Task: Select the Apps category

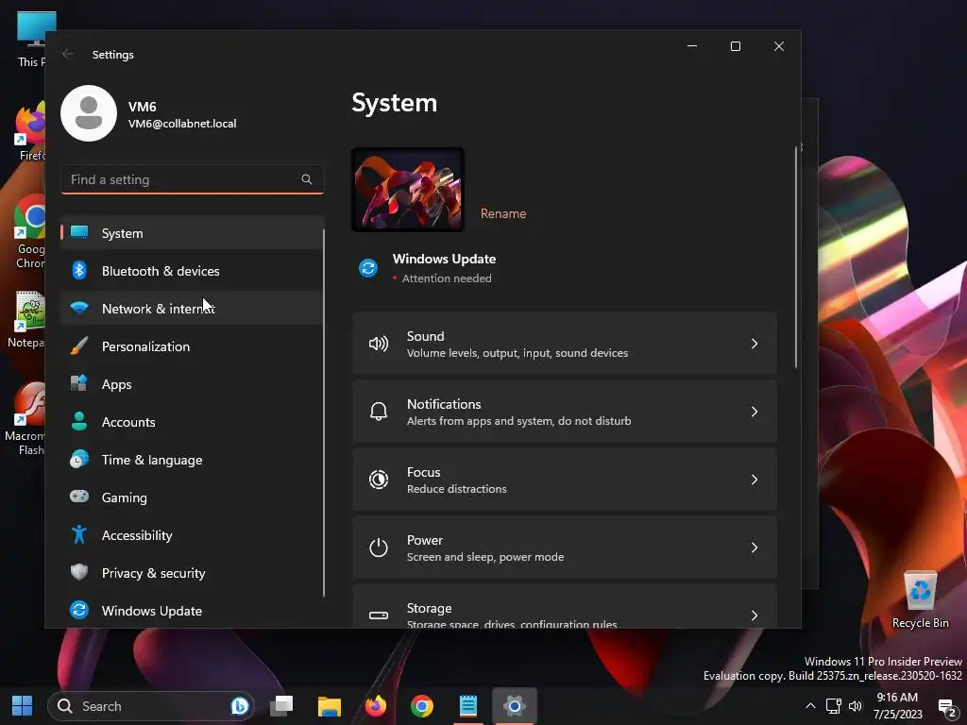Action: pyautogui.click(x=192, y=384)
